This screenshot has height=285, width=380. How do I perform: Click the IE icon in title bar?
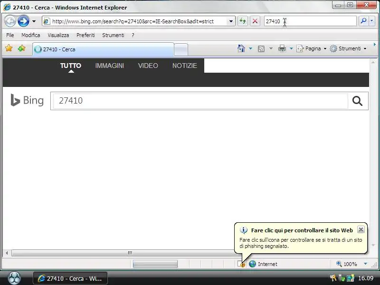[x=7, y=7]
